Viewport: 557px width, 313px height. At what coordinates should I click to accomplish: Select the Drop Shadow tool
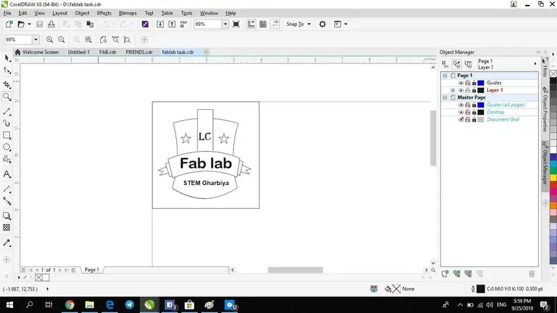[x=7, y=216]
